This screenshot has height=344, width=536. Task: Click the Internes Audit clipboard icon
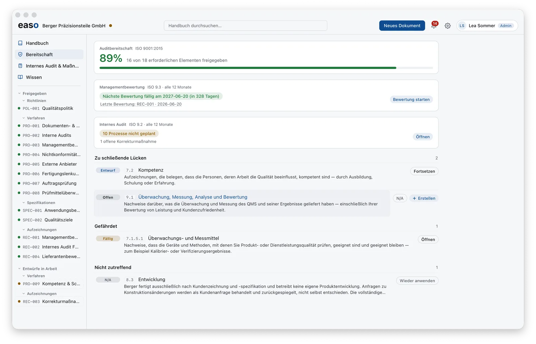[x=20, y=66]
